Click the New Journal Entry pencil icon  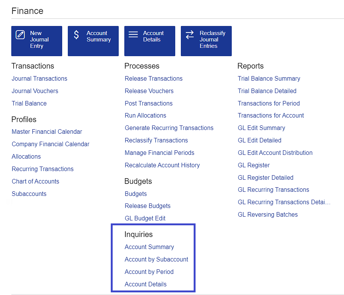20,35
